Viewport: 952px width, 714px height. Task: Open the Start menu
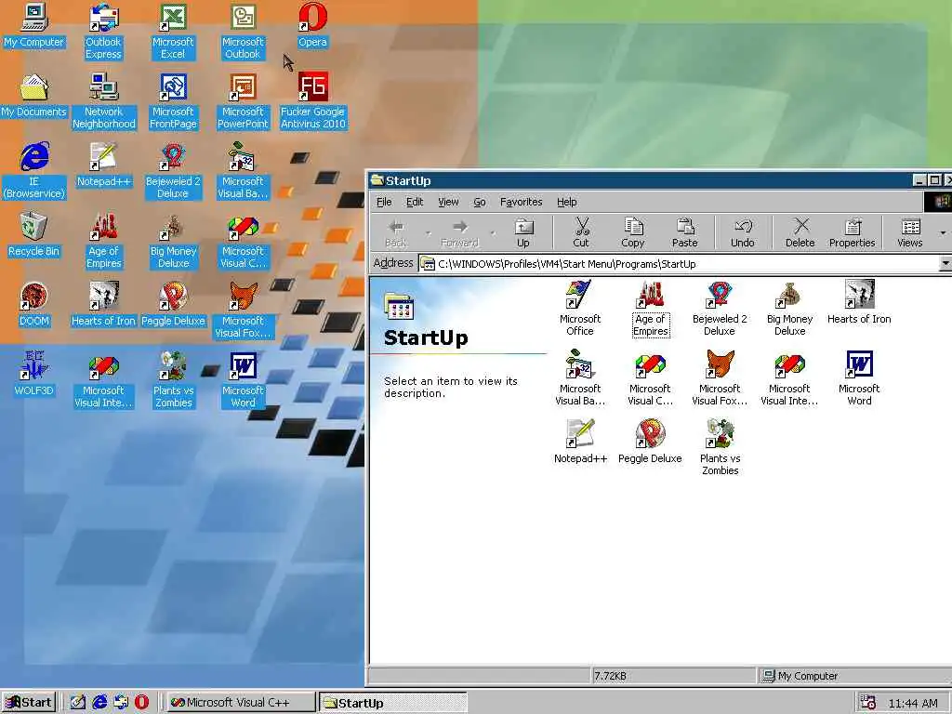(29, 703)
